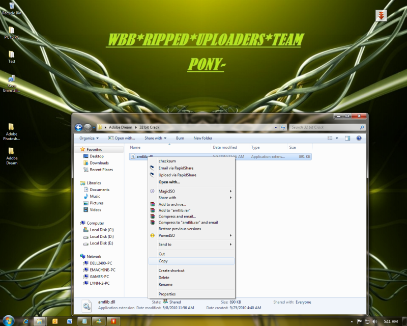
Task: Click Adobe Dream breadcrumb in address bar
Action: point(121,127)
